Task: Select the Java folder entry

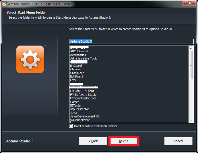Action: [x=73, y=113]
